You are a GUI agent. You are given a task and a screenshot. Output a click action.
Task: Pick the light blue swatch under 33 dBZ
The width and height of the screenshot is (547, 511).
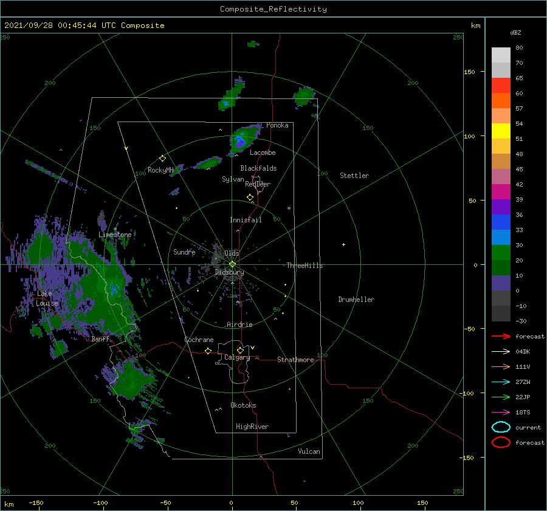(x=501, y=238)
